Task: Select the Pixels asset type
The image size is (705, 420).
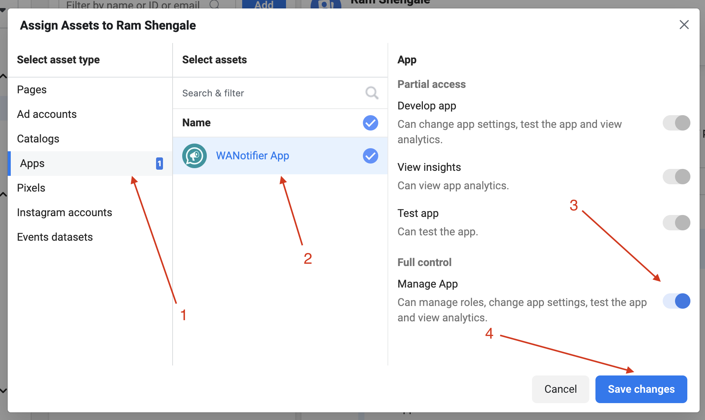Action: [90, 188]
